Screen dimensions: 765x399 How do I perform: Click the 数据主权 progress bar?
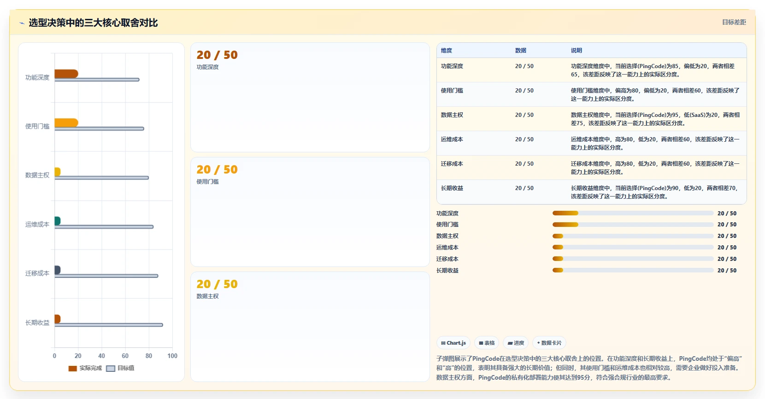click(633, 236)
